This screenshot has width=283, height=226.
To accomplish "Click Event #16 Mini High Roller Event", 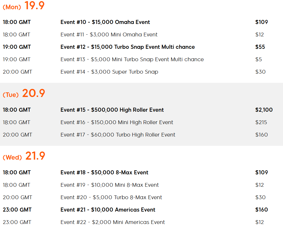I will click(x=117, y=122).
